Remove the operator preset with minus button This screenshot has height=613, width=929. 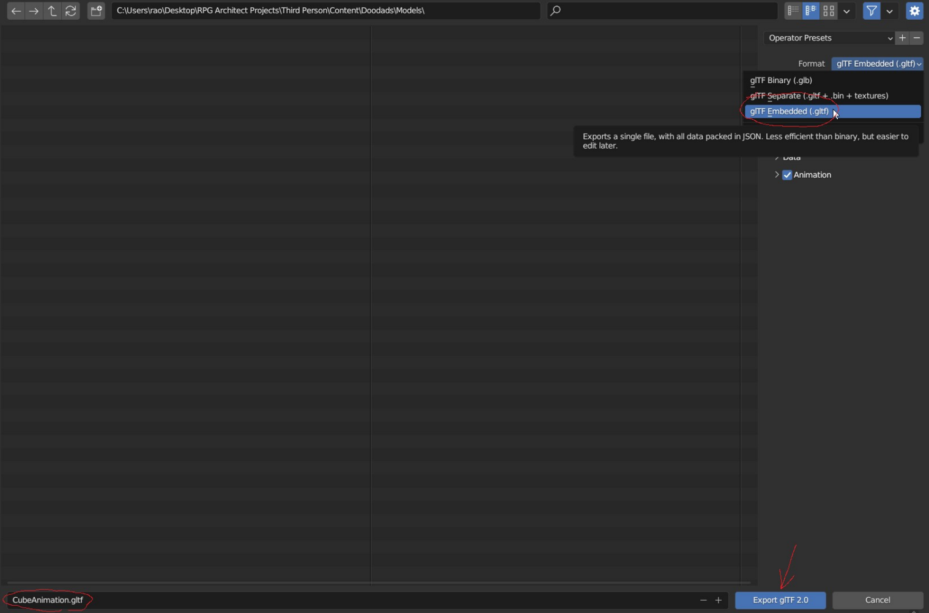coord(916,38)
